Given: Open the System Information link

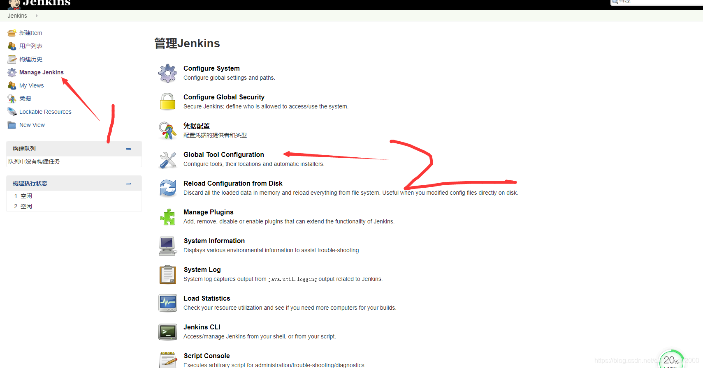Looking at the screenshot, I should click(x=214, y=241).
